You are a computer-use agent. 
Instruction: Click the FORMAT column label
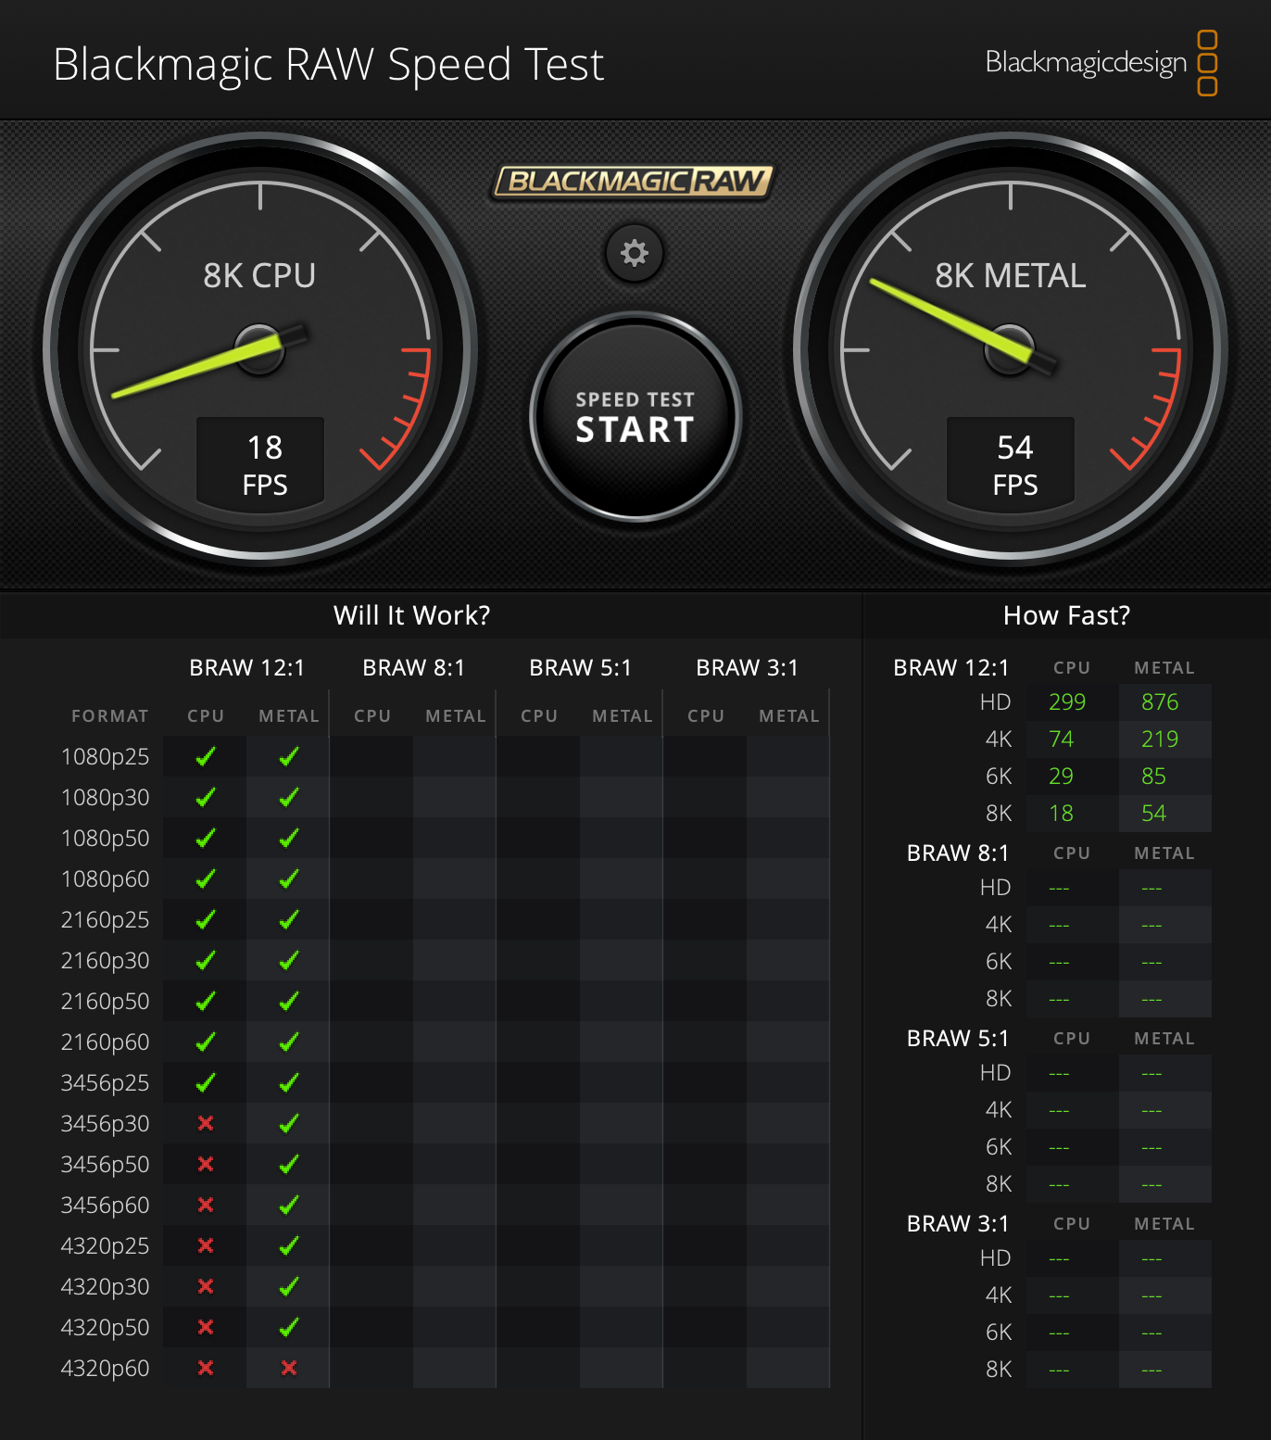coord(110,716)
